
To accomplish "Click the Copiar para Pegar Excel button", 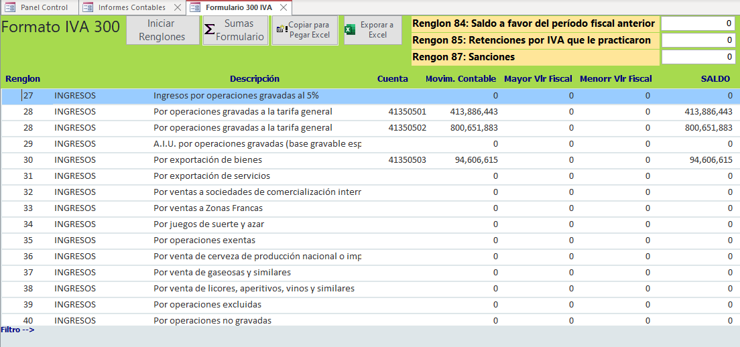I will point(305,30).
